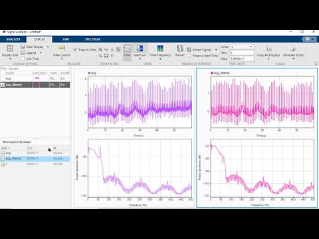Expand the Spectrum dropdown arrow
Screen dimensions: 319x239
tap(140, 59)
